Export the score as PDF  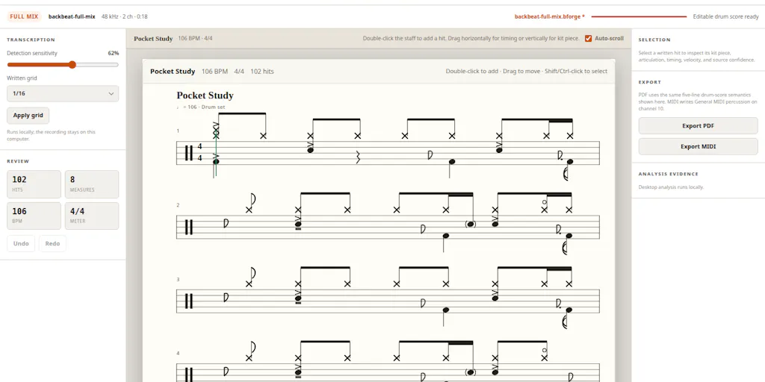[x=699, y=125]
